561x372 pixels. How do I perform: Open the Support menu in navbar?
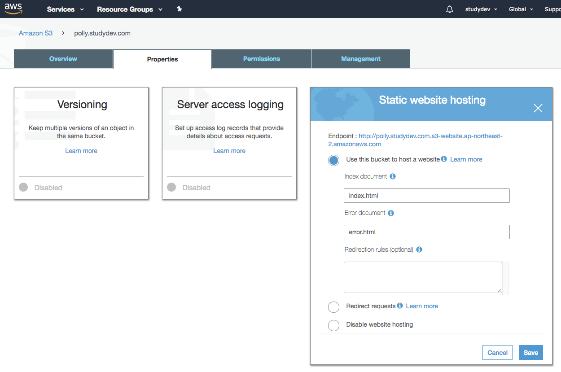(552, 9)
